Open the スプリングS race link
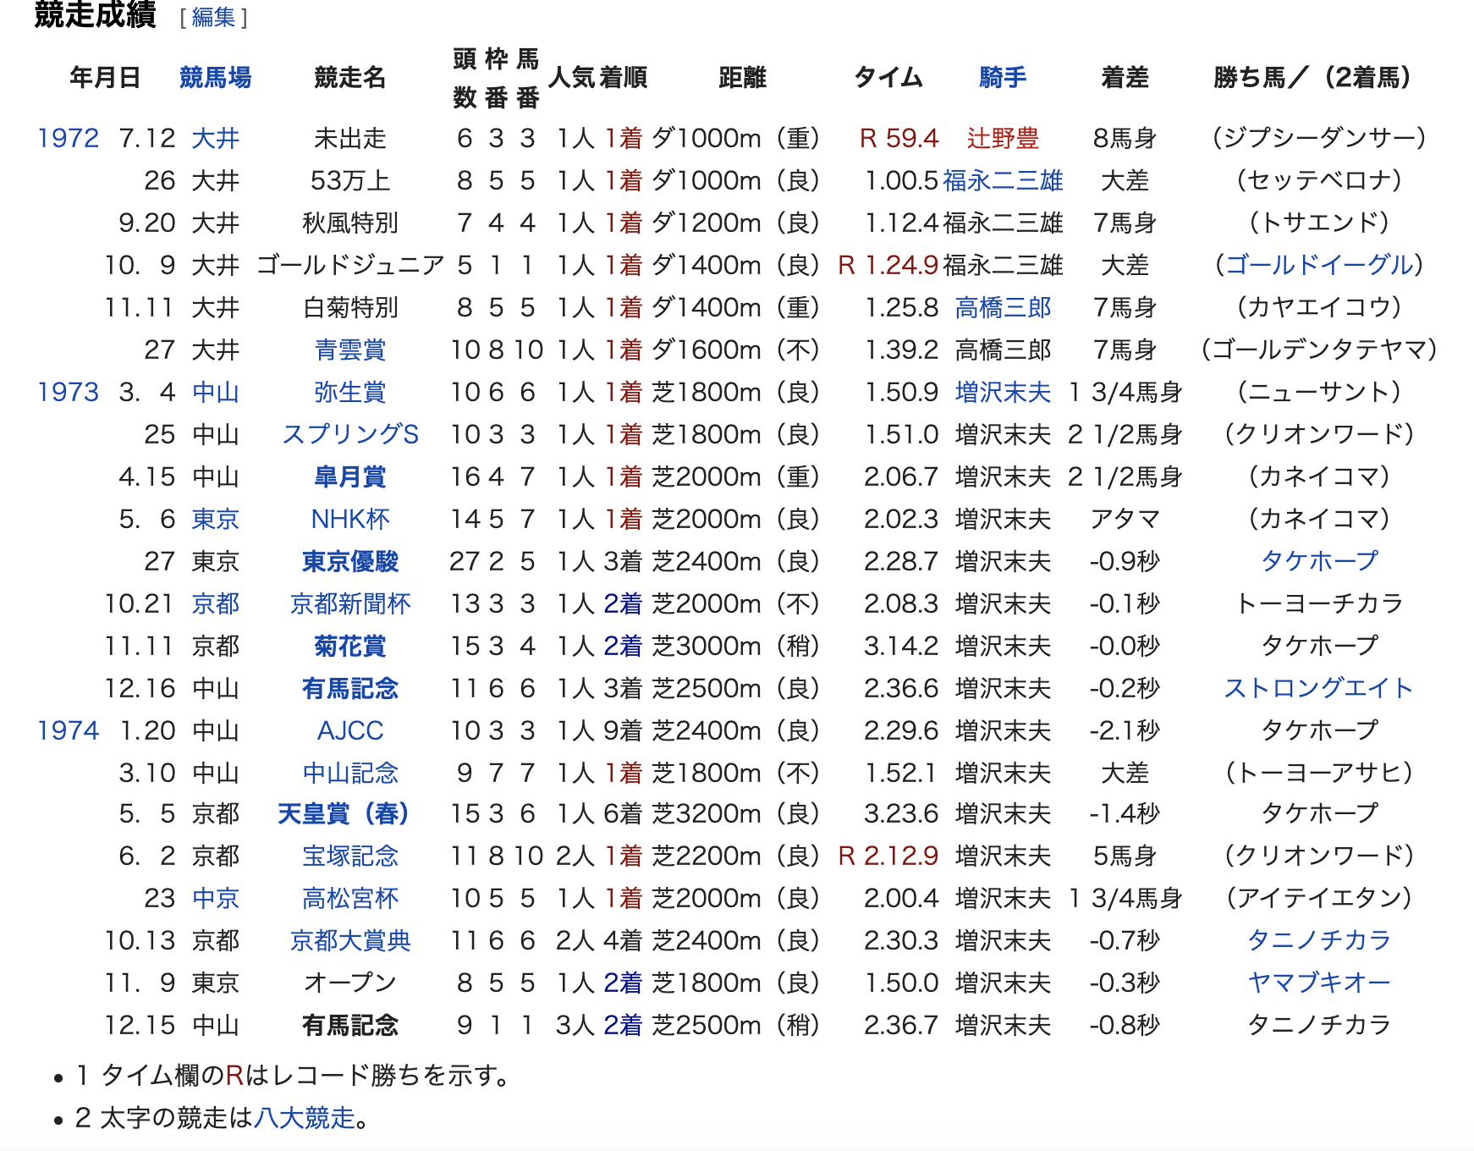 click(x=349, y=434)
